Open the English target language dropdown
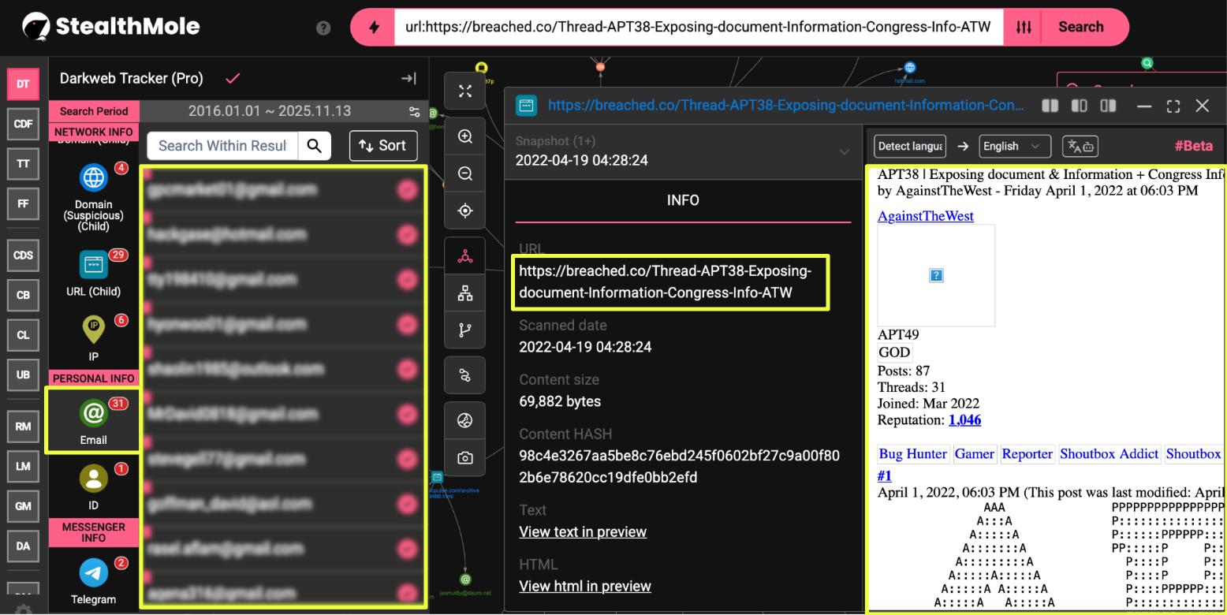Screen dimensions: 1227x615 pyautogui.click(x=1014, y=146)
